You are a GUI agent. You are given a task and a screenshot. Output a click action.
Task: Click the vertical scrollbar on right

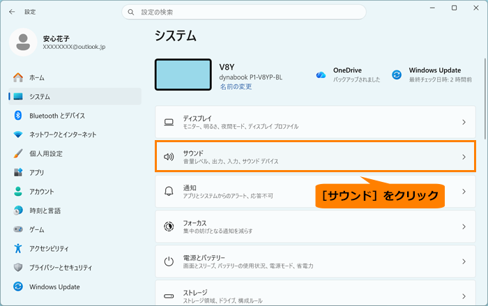click(485, 99)
